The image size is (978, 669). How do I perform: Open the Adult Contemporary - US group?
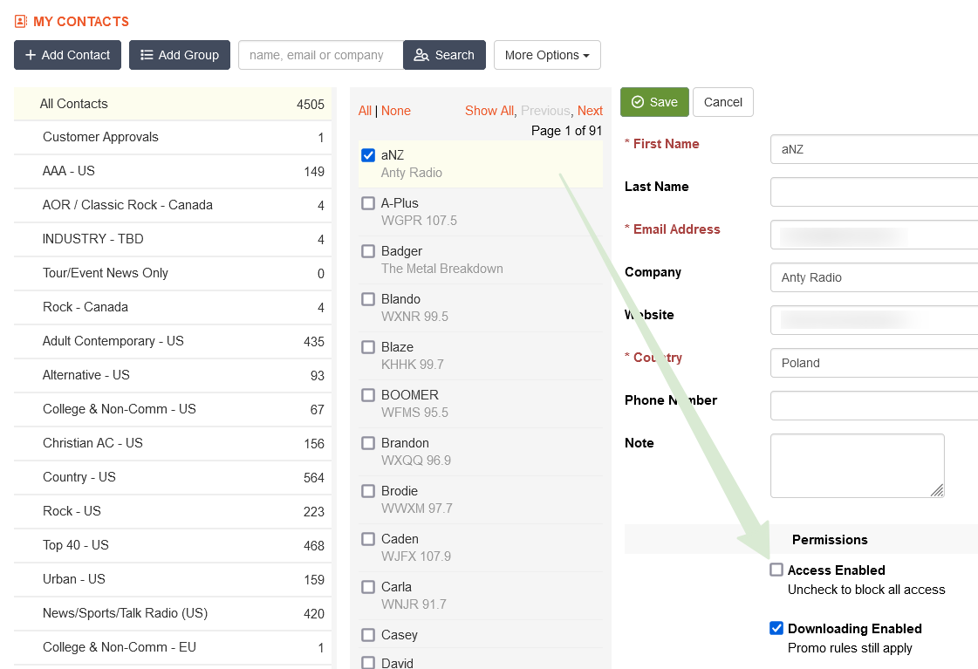(173, 341)
